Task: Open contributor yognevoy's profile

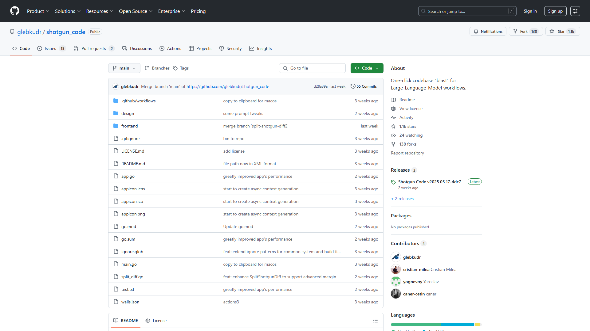Action: click(x=413, y=282)
